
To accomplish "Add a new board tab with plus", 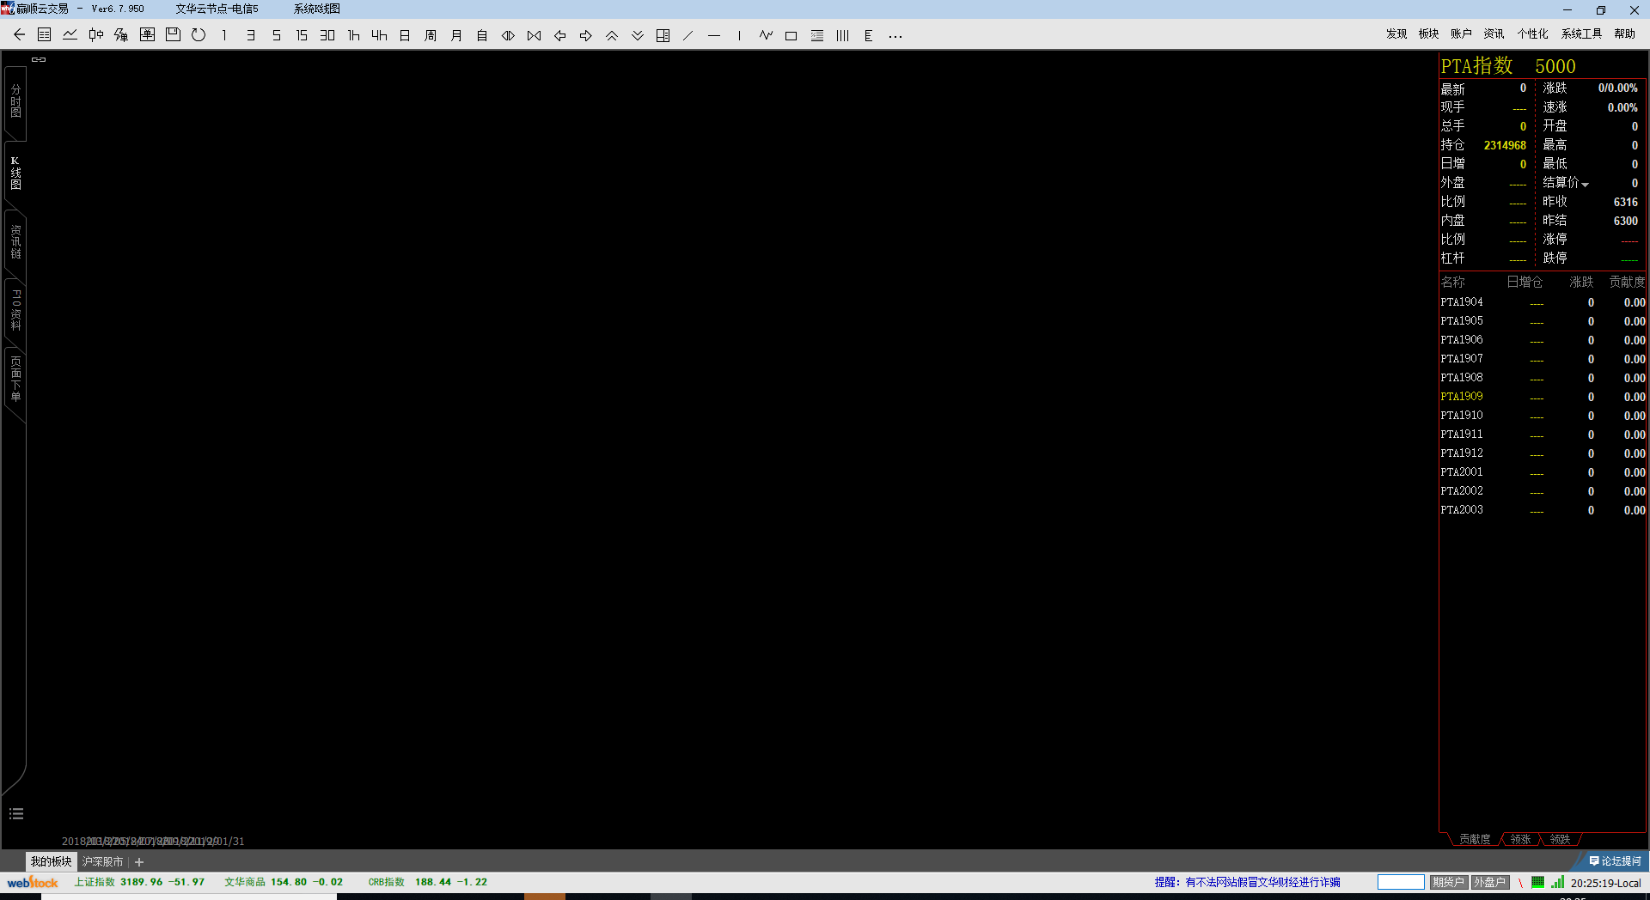I will [139, 862].
